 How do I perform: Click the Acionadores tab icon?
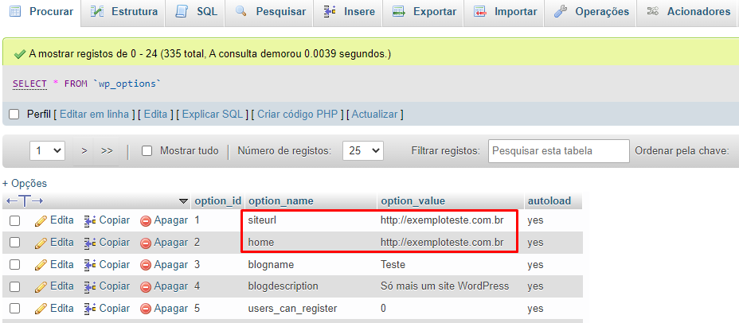tap(653, 11)
